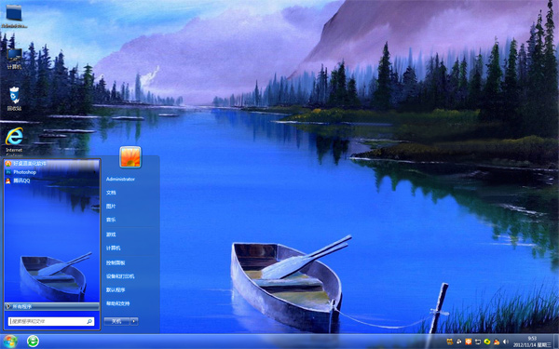559x349 pixels.
Task: Open 音乐 in the Start menu
Action: point(111,220)
